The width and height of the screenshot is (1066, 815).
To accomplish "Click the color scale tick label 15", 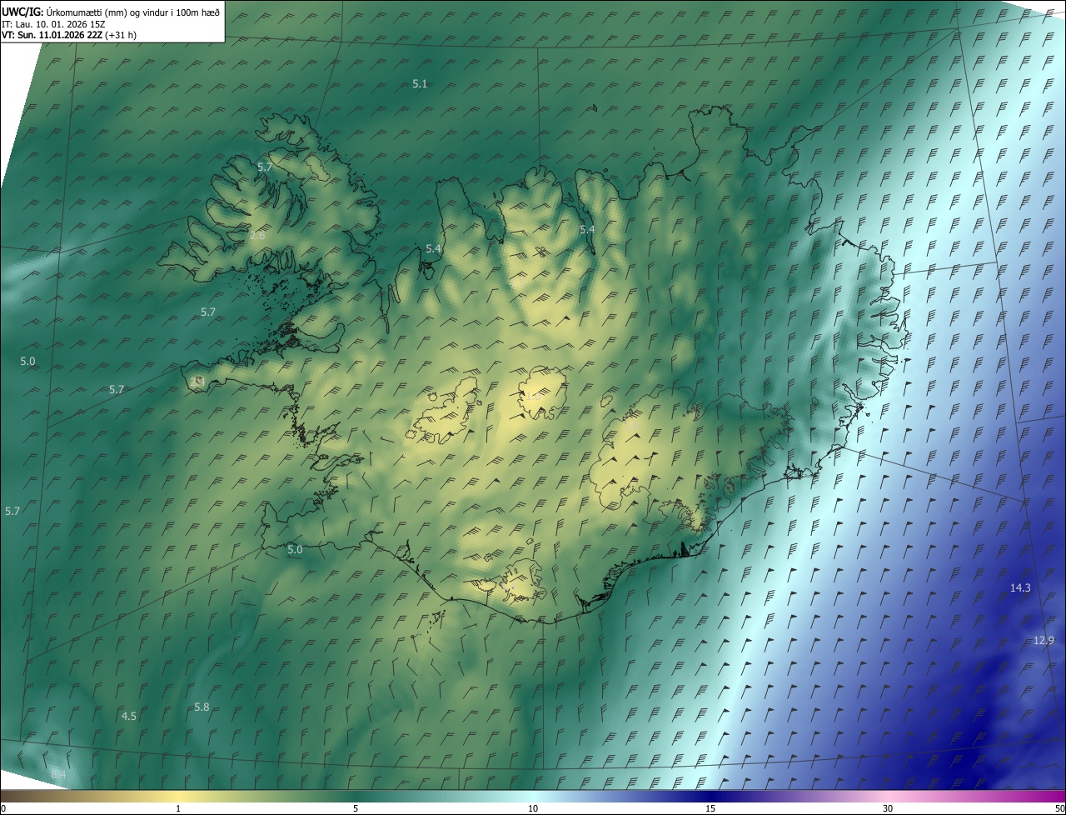I will pyautogui.click(x=710, y=809).
